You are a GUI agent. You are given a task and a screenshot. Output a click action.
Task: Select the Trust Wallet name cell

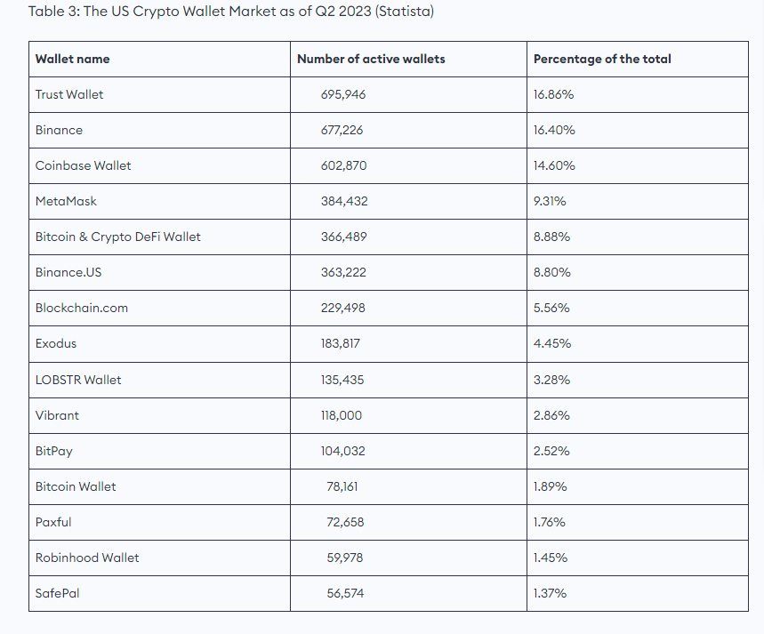(x=69, y=94)
